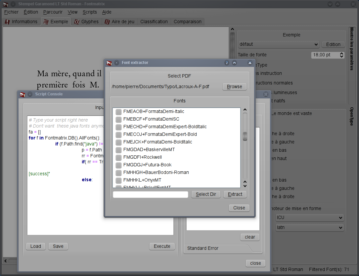Click Font extractor title bar X icon
The image size is (359, 276).
(x=250, y=63)
